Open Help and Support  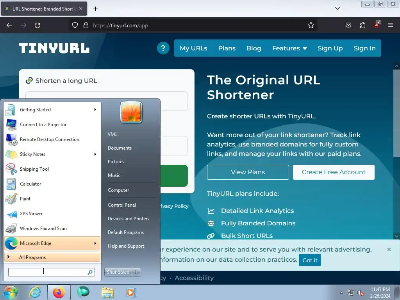[126, 246]
